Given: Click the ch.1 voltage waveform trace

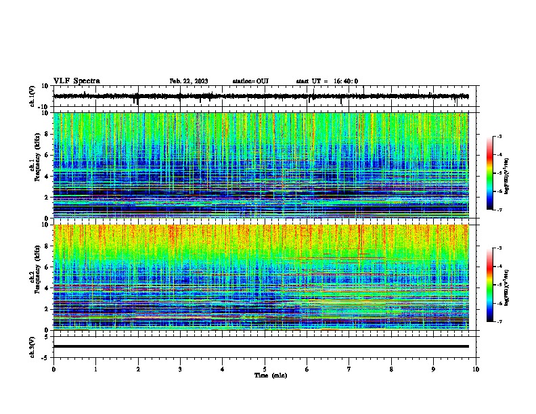Looking at the screenshot, I should click(x=261, y=97).
